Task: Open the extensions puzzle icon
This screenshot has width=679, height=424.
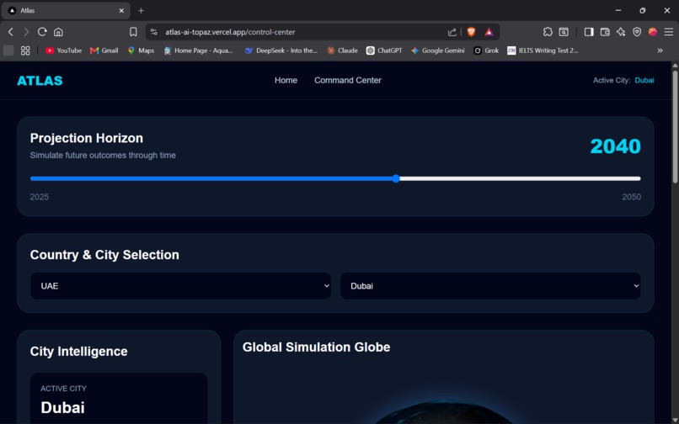Action: click(548, 32)
